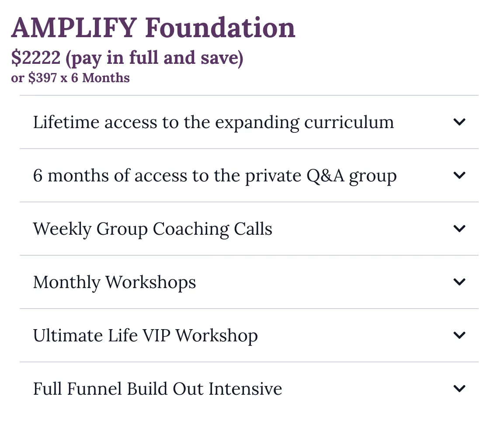Expand 'Lifetime access to the expanding curriculum' label
The width and height of the screenshot is (487, 424).
point(213,122)
